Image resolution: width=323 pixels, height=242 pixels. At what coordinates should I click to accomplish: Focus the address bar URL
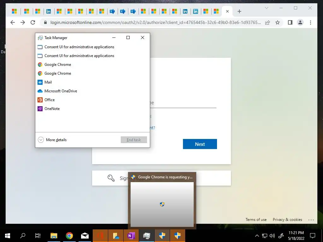click(156, 22)
